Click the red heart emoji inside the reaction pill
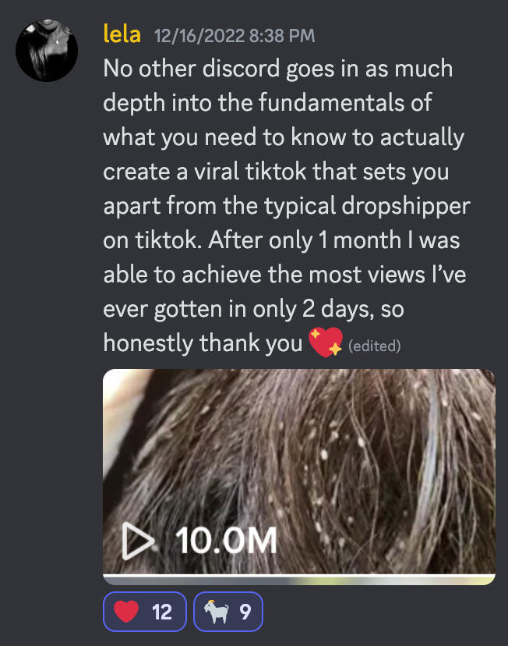 click(x=126, y=612)
